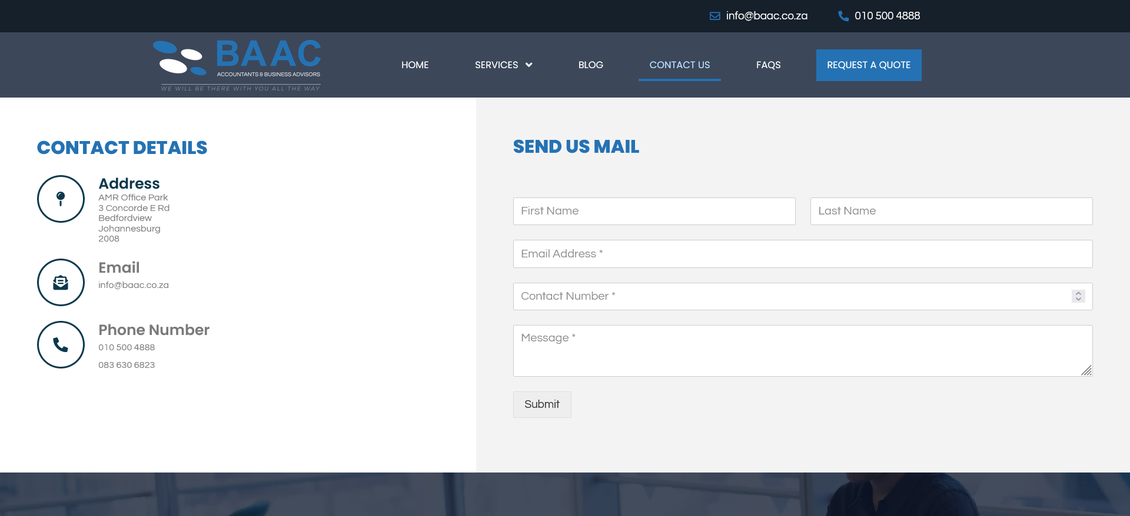Click the address map pin icon
This screenshot has width=1130, height=516.
point(61,199)
